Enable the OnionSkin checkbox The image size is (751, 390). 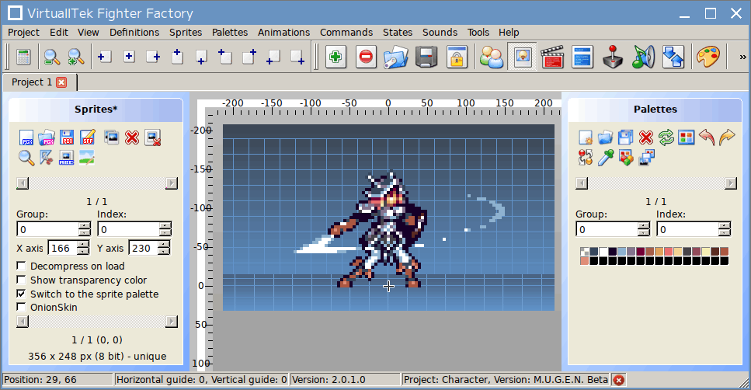tap(21, 307)
